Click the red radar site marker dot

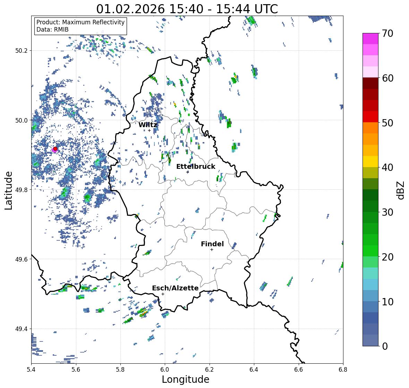point(55,149)
